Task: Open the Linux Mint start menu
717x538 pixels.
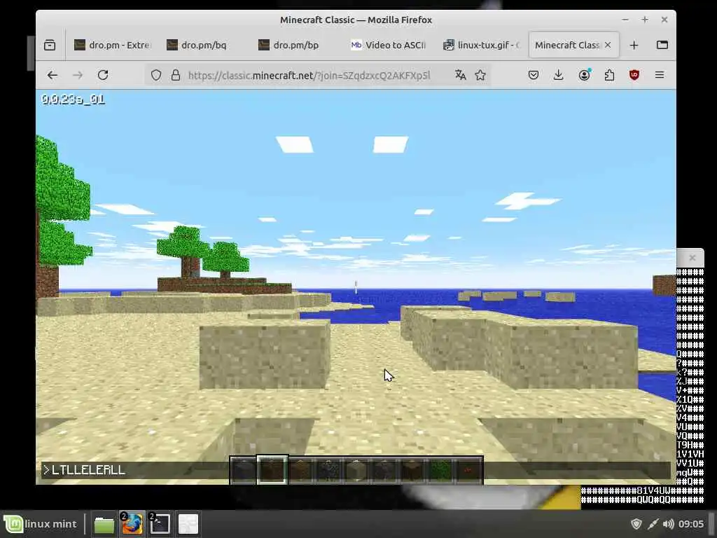Action: click(x=41, y=524)
